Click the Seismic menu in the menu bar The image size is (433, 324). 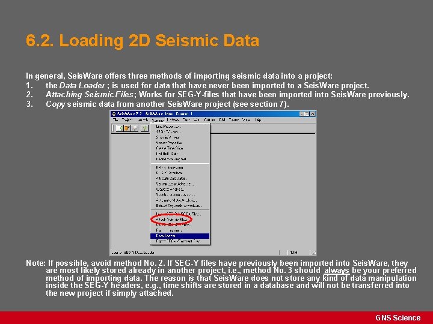(x=158, y=120)
